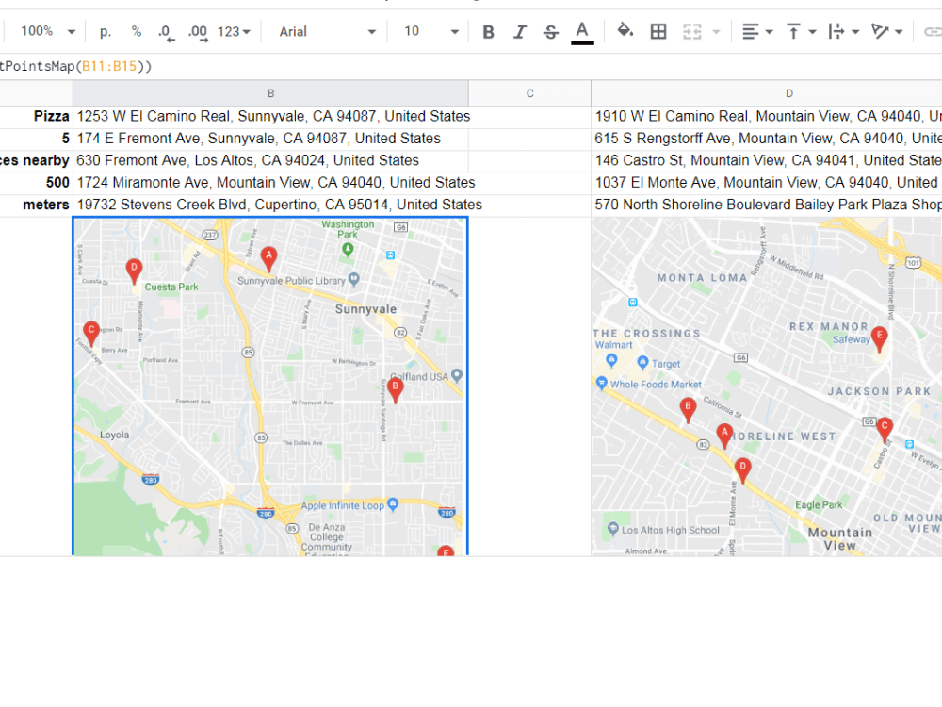
Task: Apply bold formatting
Action: [x=488, y=31]
